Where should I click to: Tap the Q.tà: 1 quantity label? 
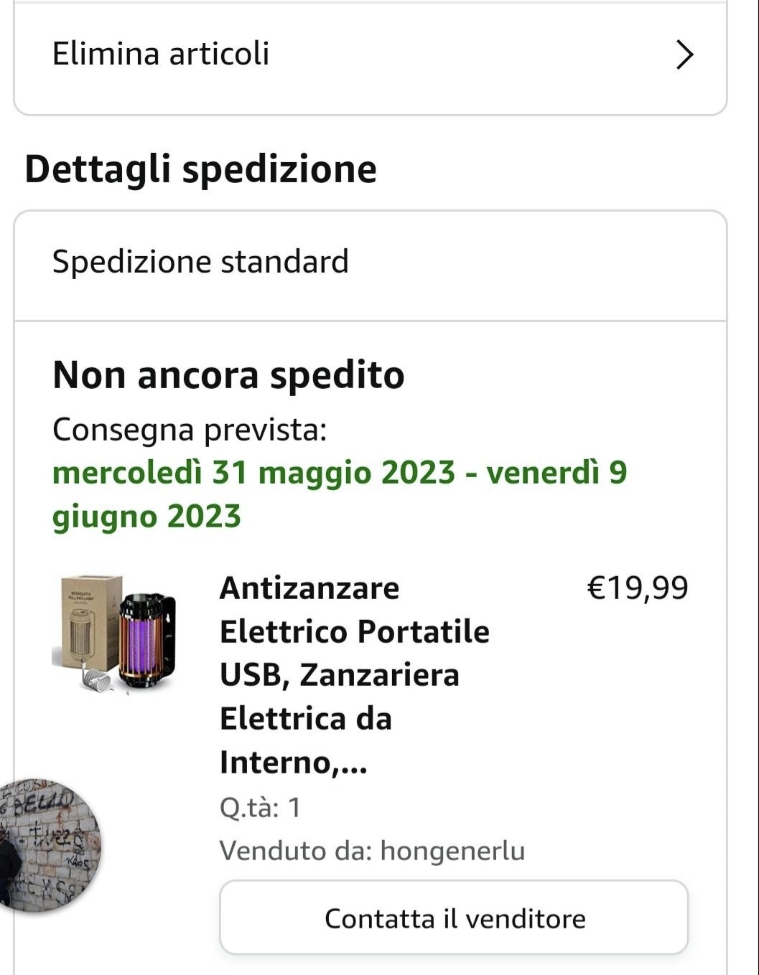(260, 808)
